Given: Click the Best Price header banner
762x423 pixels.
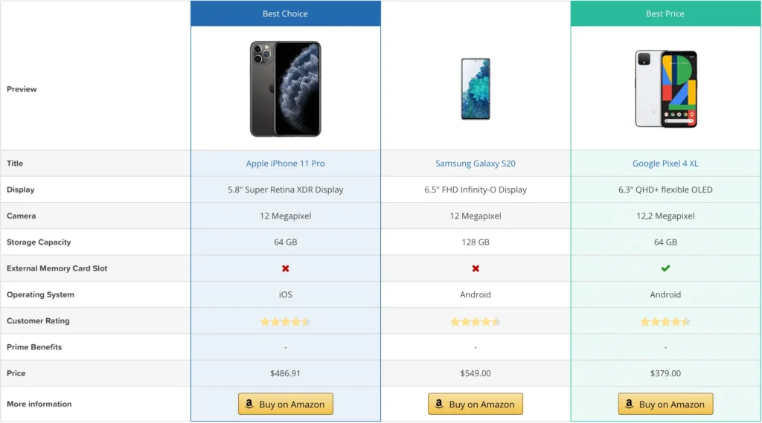Looking at the screenshot, I should pos(665,13).
